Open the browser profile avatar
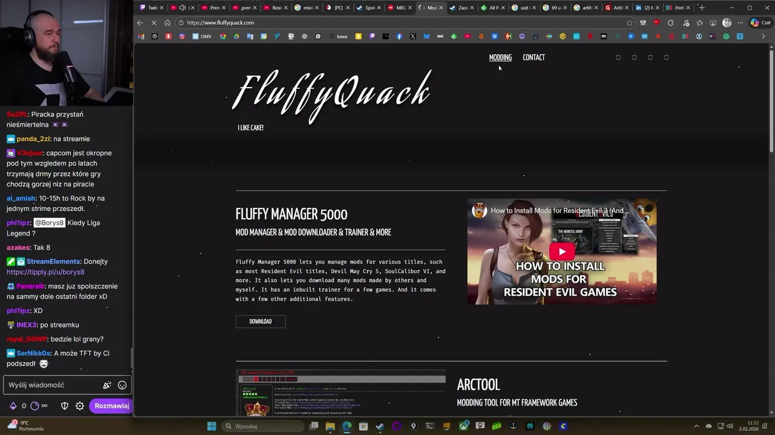The width and height of the screenshot is (775, 435). click(x=727, y=23)
